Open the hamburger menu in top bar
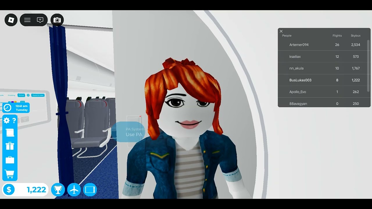The width and height of the screenshot is (372, 209). pyautogui.click(x=27, y=20)
